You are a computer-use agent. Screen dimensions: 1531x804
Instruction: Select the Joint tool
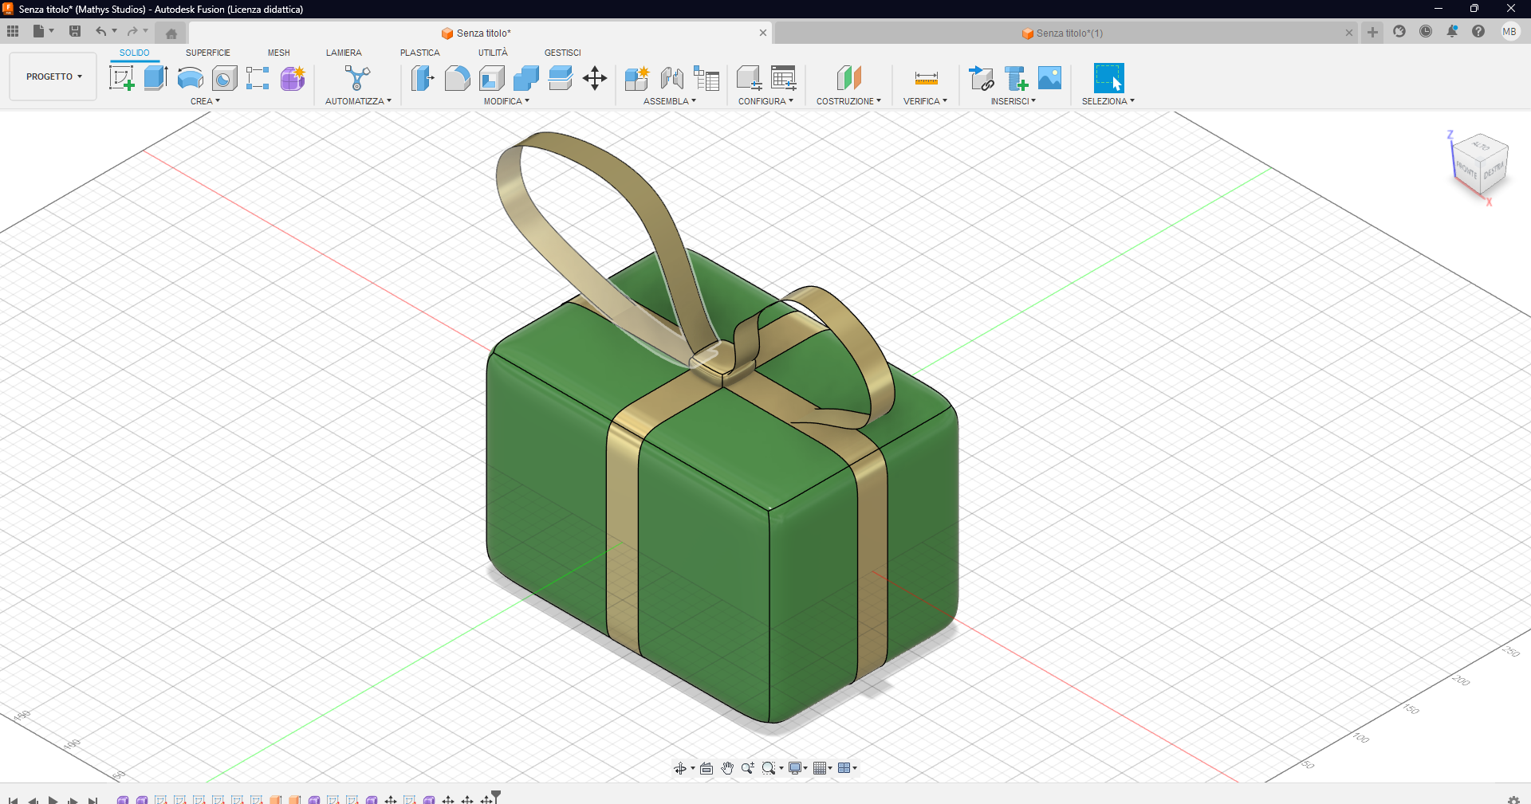tap(671, 78)
